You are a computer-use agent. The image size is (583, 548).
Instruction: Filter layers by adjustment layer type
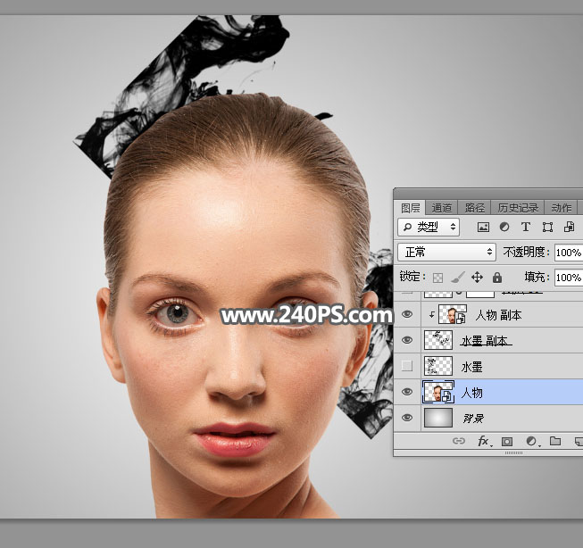click(x=504, y=227)
